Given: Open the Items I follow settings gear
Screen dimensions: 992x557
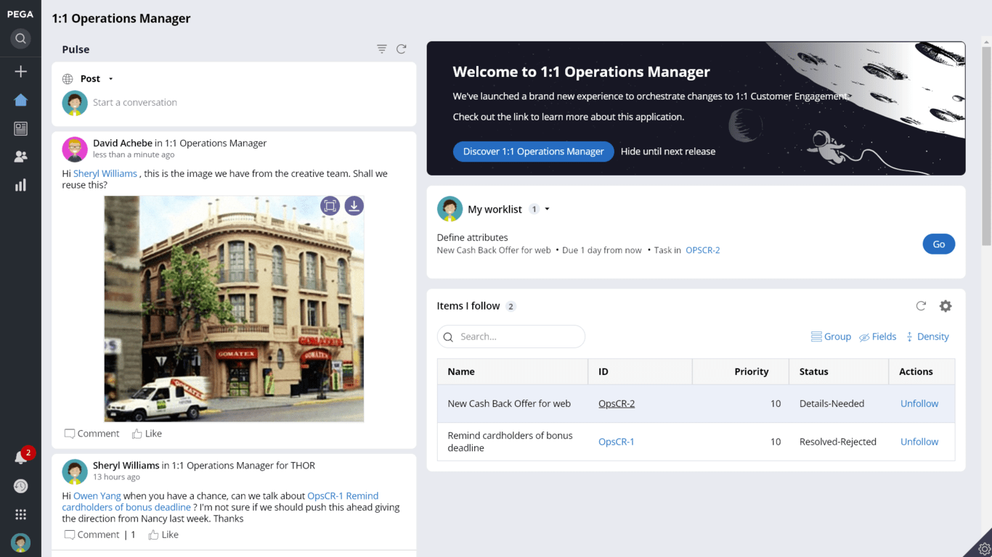Looking at the screenshot, I should click(x=946, y=305).
